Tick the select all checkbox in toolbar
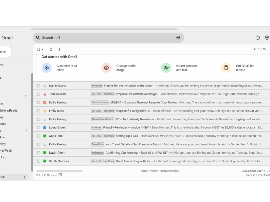The height and width of the screenshot is (202, 270). [x=38, y=49]
